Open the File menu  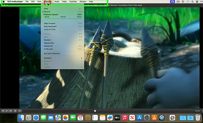click(x=27, y=2)
